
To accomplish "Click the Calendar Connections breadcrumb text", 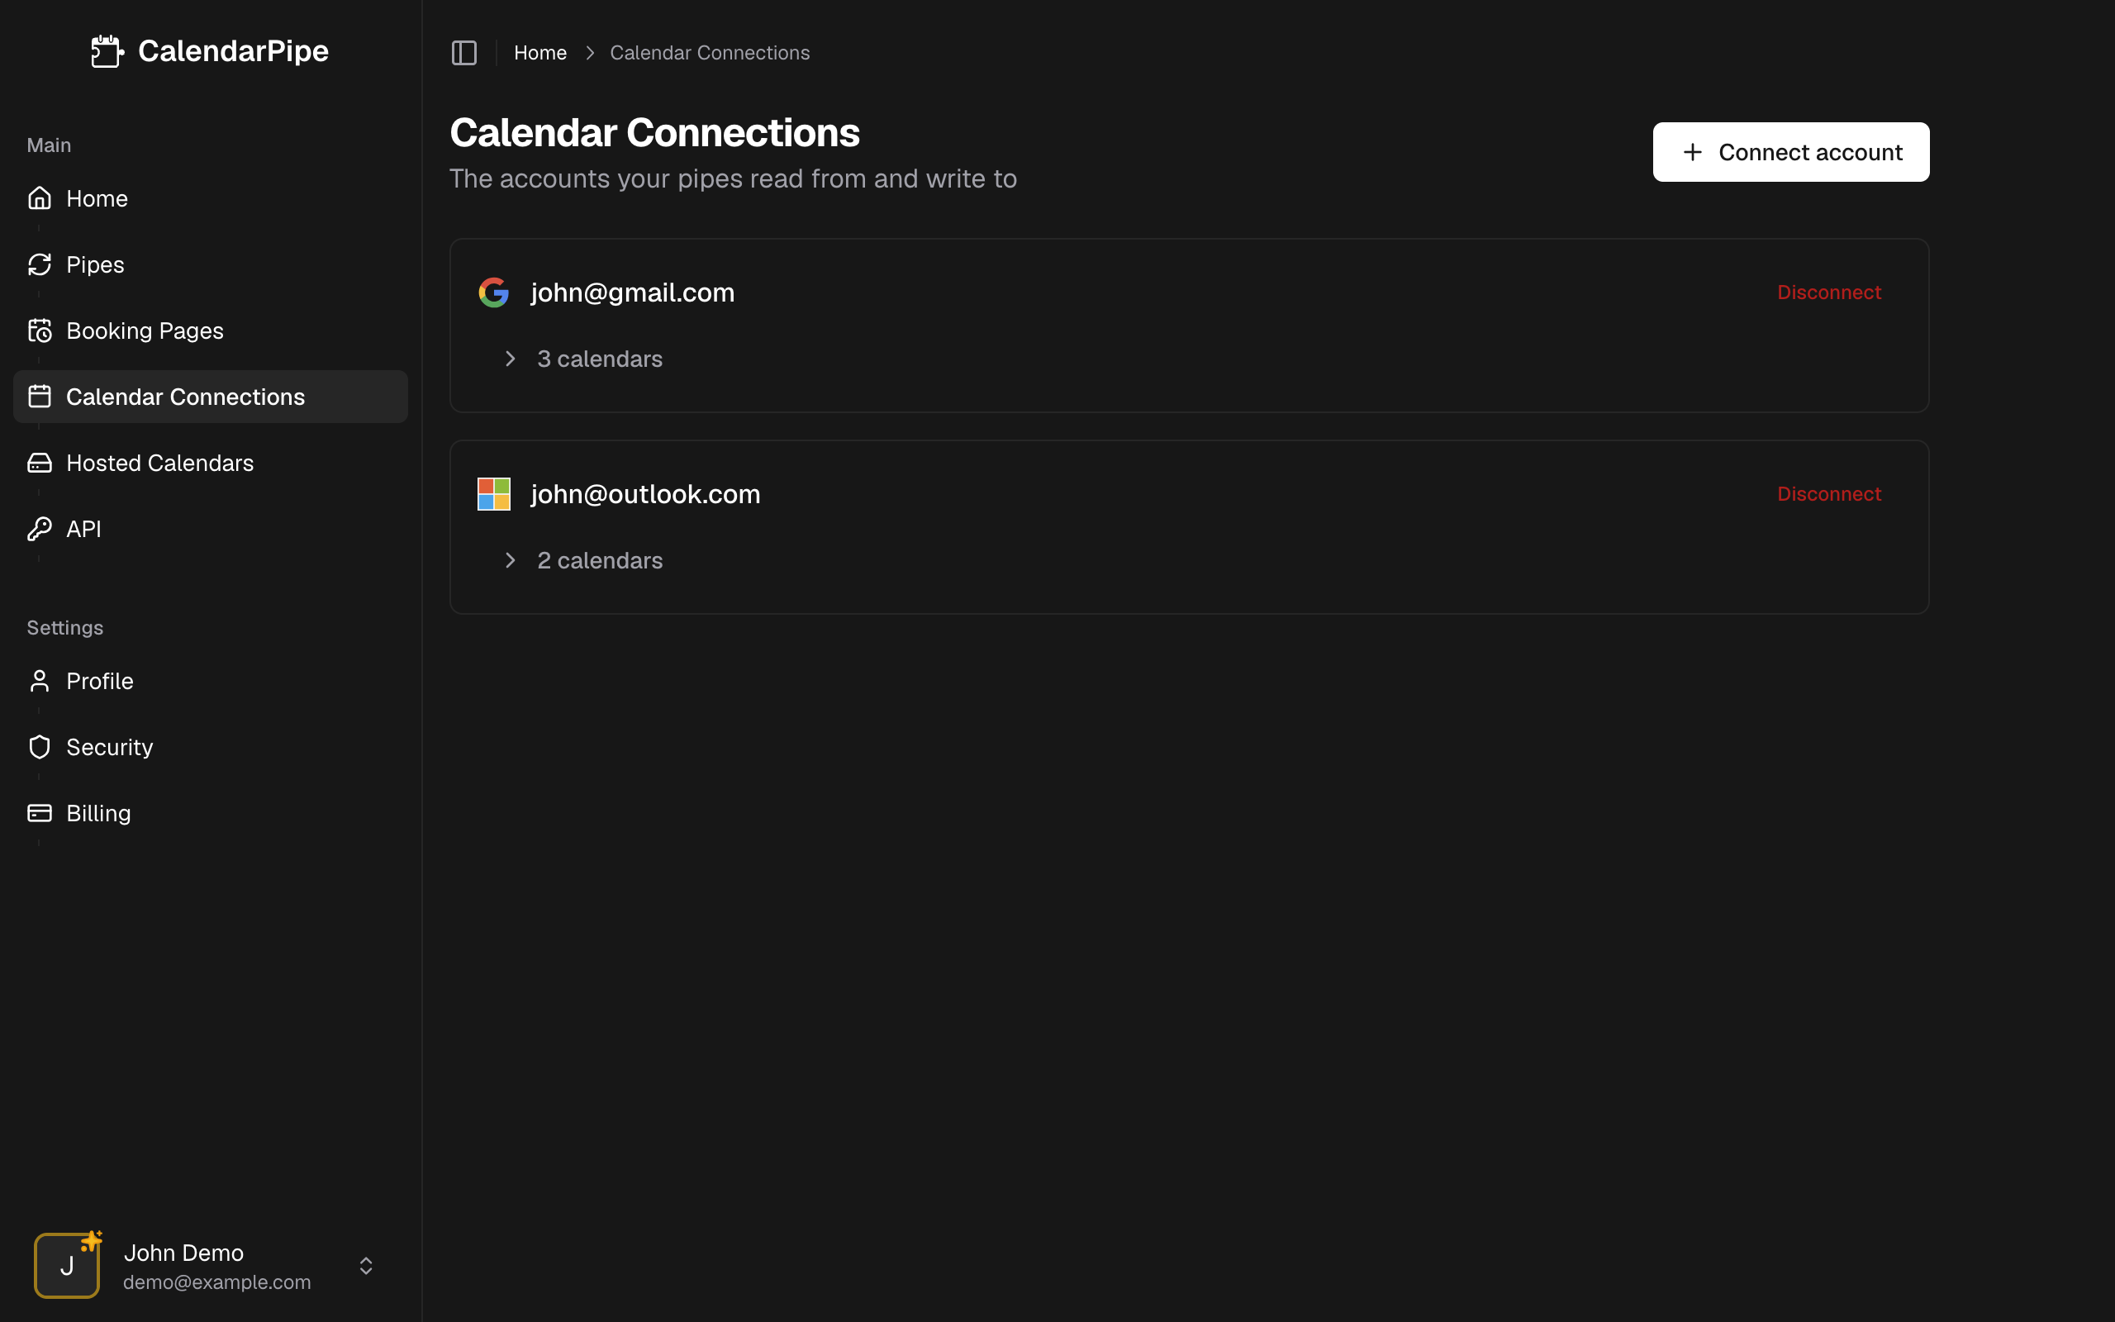I will pos(710,52).
